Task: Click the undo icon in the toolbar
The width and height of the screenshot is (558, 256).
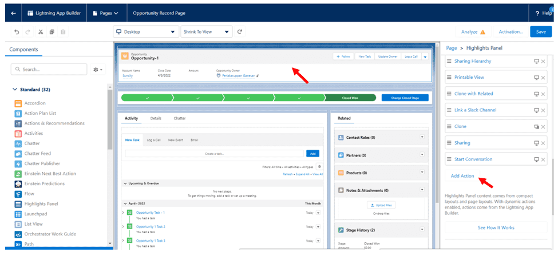Action: point(17,31)
